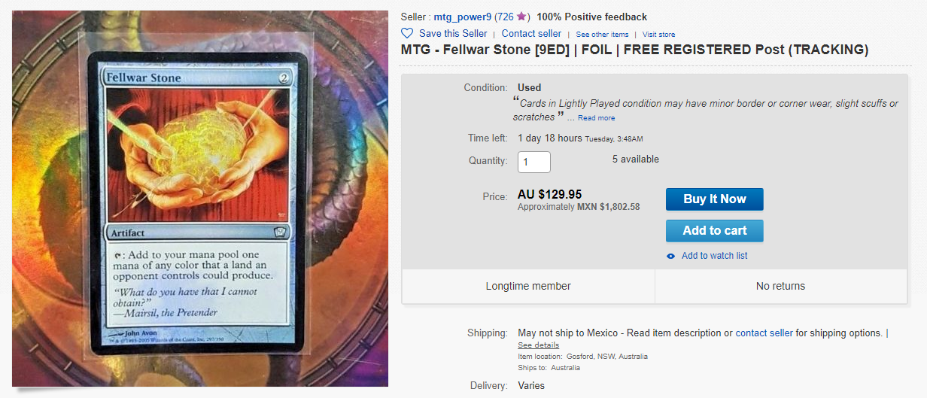The width and height of the screenshot is (927, 398).
Task: Expand condition text with Read more
Action: click(x=596, y=117)
